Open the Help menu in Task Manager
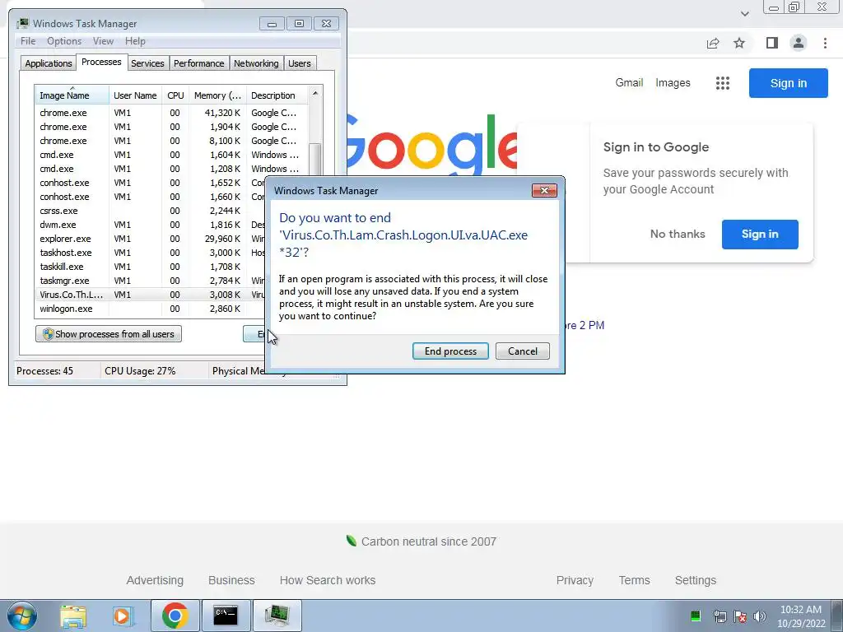The image size is (843, 632). click(135, 41)
